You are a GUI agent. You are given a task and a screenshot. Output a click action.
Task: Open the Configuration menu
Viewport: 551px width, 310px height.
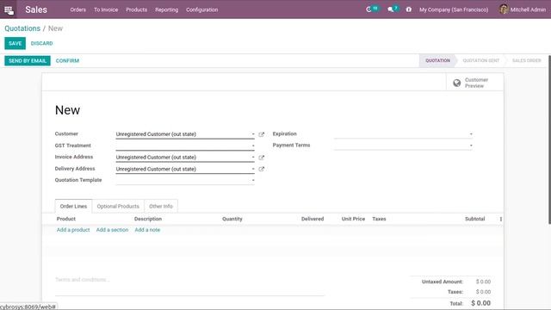coord(201,9)
